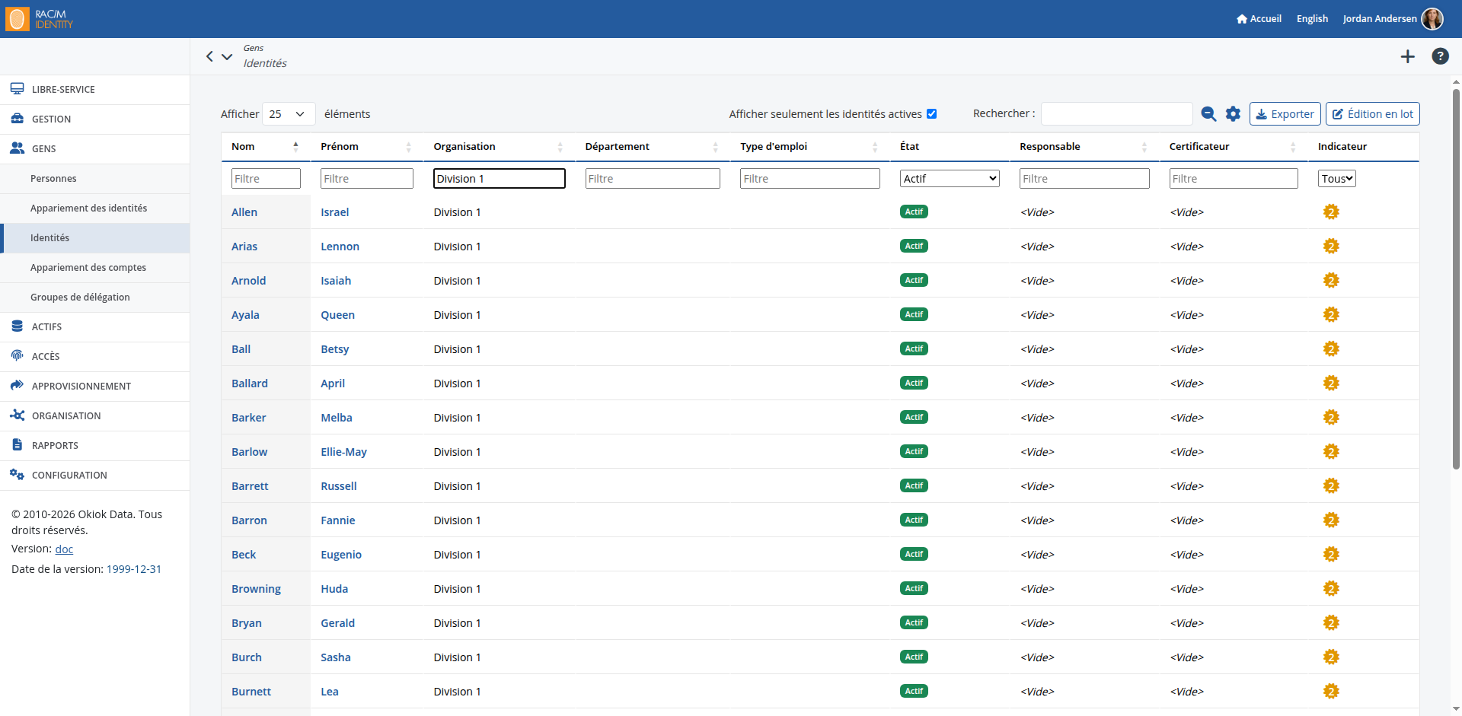This screenshot has width=1462, height=716.
Task: Click the Exporter button
Action: (1285, 114)
